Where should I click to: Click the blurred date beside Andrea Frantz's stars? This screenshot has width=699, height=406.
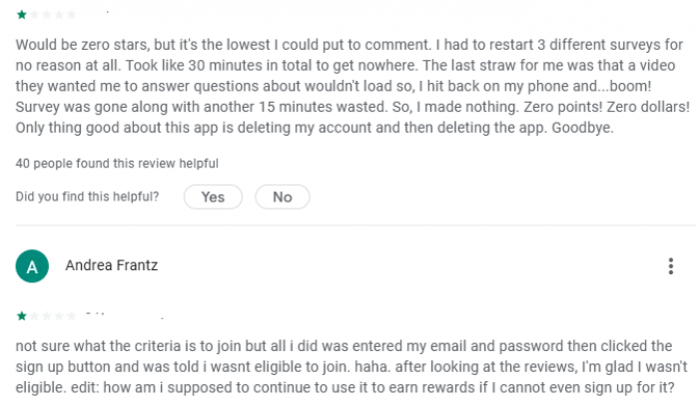[125, 316]
